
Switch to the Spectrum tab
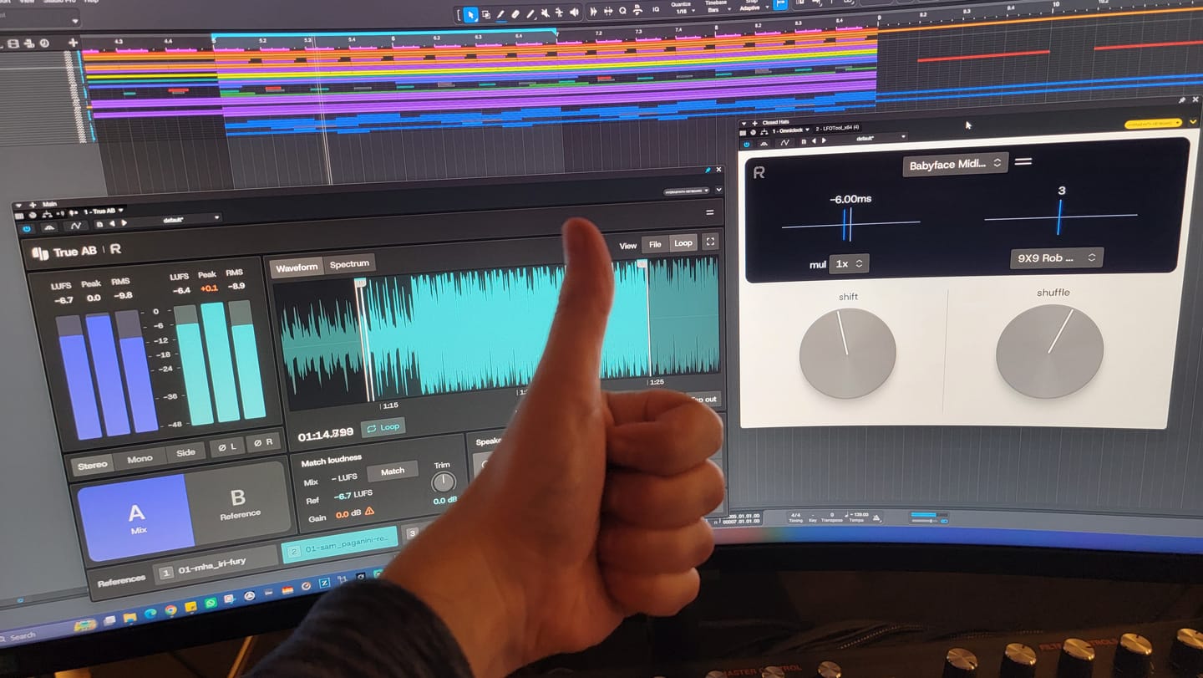(x=349, y=264)
